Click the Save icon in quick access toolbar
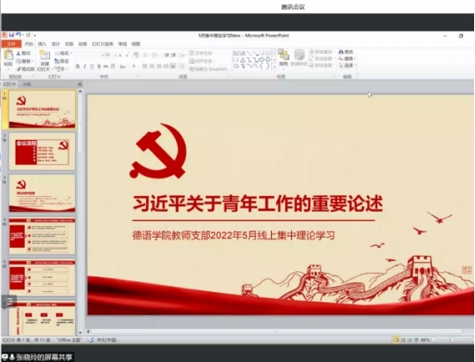Viewport: 475px width, 362px height. click(x=11, y=35)
